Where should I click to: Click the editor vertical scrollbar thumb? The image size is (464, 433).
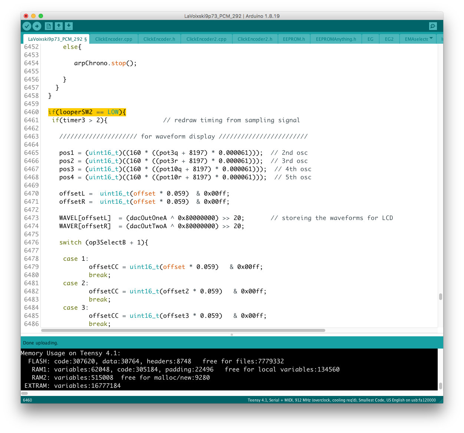(x=440, y=297)
